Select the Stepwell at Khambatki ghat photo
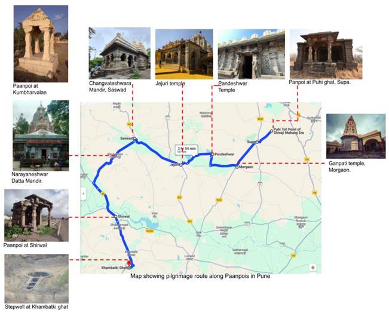Screen dimensions: 389x313 pyautogui.click(x=36, y=278)
